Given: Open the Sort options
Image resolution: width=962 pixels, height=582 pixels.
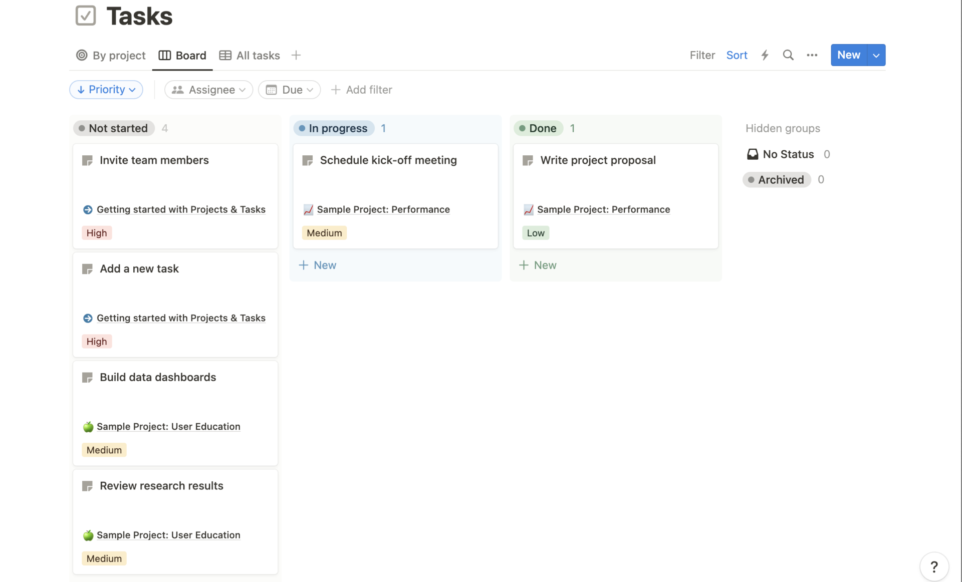Looking at the screenshot, I should pos(737,55).
